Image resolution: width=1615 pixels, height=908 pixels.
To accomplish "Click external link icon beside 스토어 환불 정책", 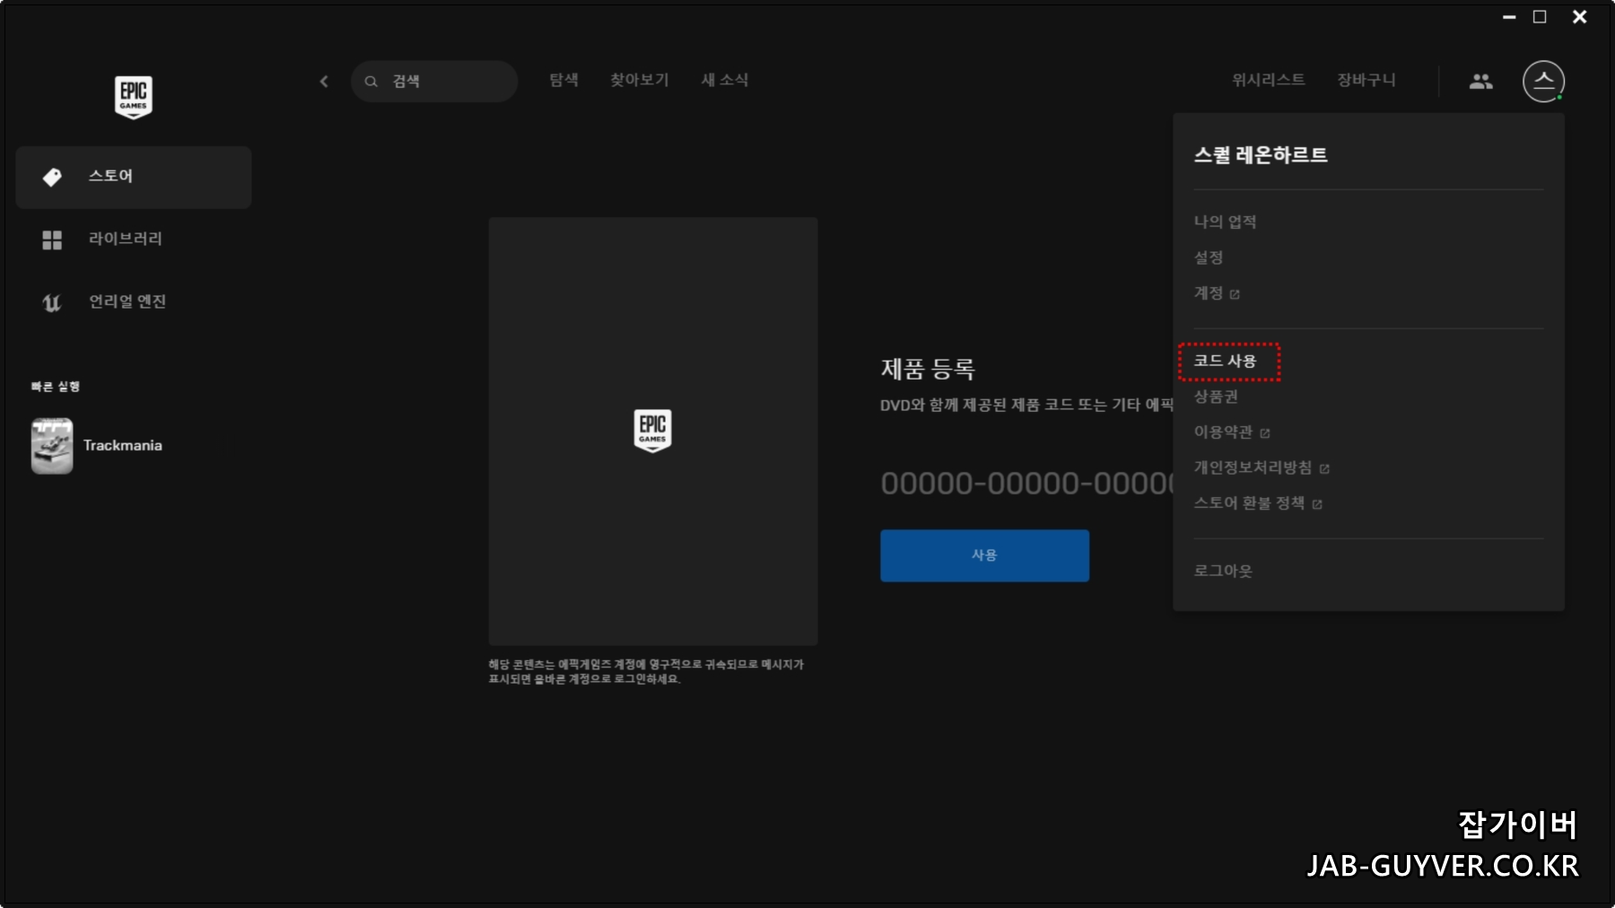I will point(1317,504).
